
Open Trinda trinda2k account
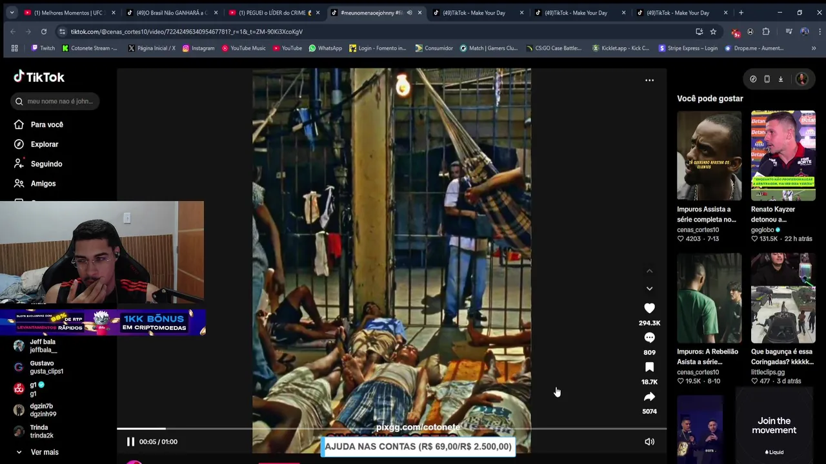pyautogui.click(x=34, y=431)
